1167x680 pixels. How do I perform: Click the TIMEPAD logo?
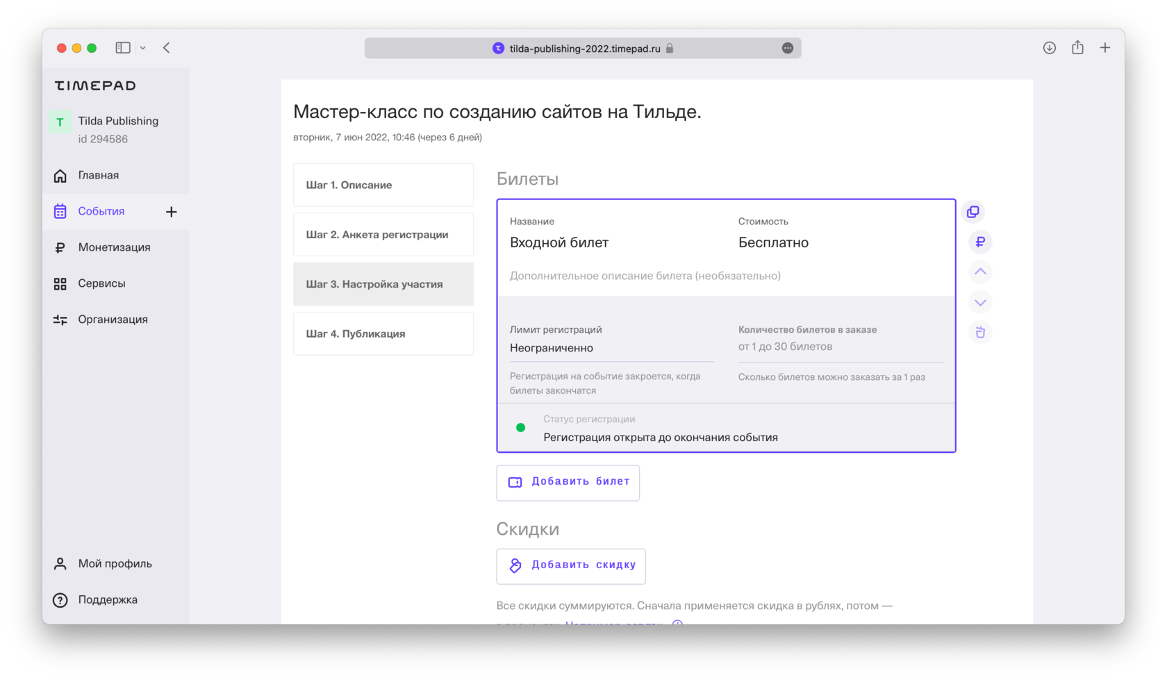[95, 85]
